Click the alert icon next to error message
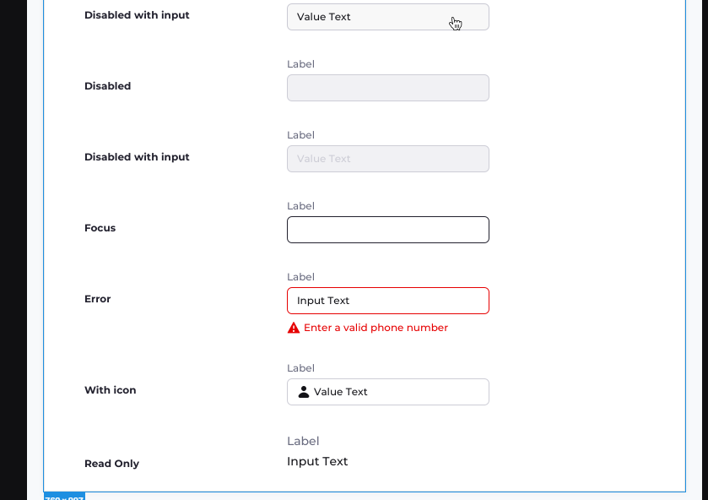The image size is (708, 500). point(293,328)
